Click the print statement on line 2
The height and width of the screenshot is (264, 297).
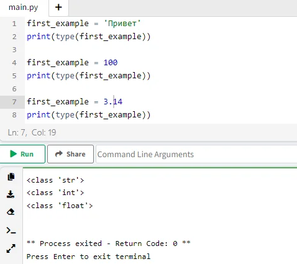click(x=89, y=37)
